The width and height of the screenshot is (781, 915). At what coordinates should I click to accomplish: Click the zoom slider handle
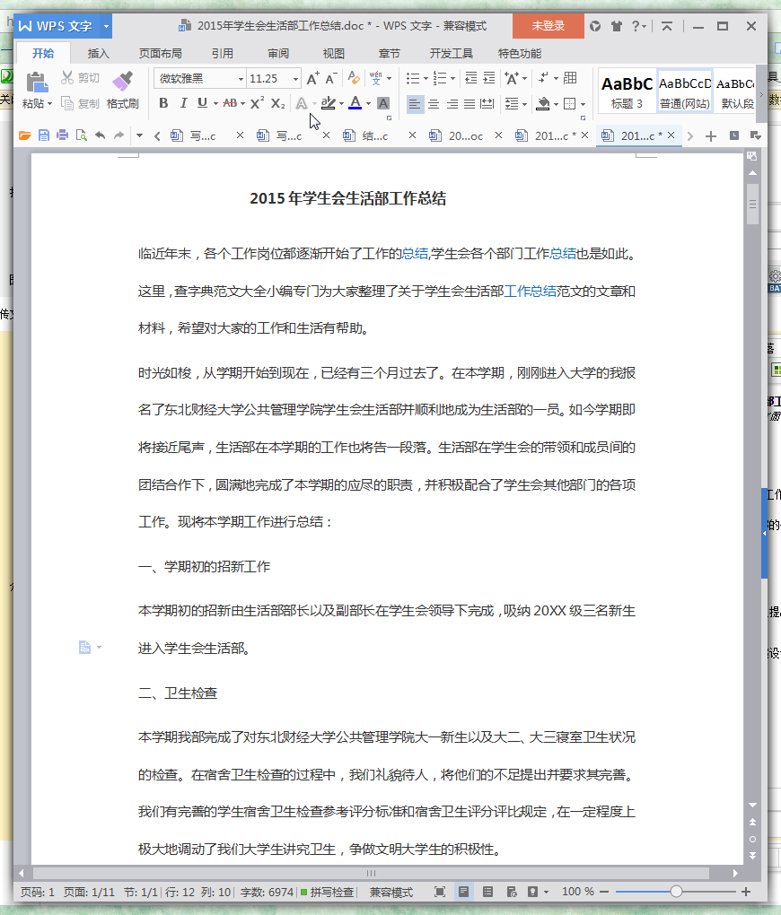tap(676, 892)
